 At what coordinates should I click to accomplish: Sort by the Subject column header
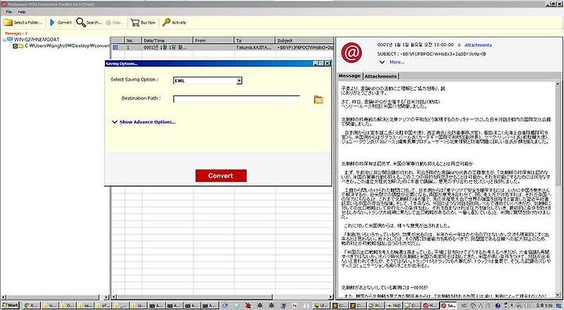pyautogui.click(x=304, y=40)
